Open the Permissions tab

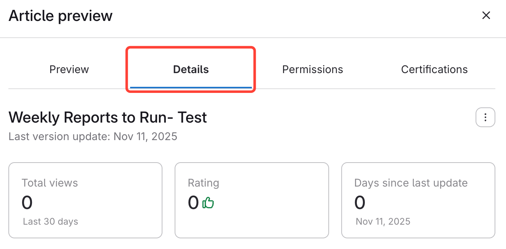tap(312, 69)
